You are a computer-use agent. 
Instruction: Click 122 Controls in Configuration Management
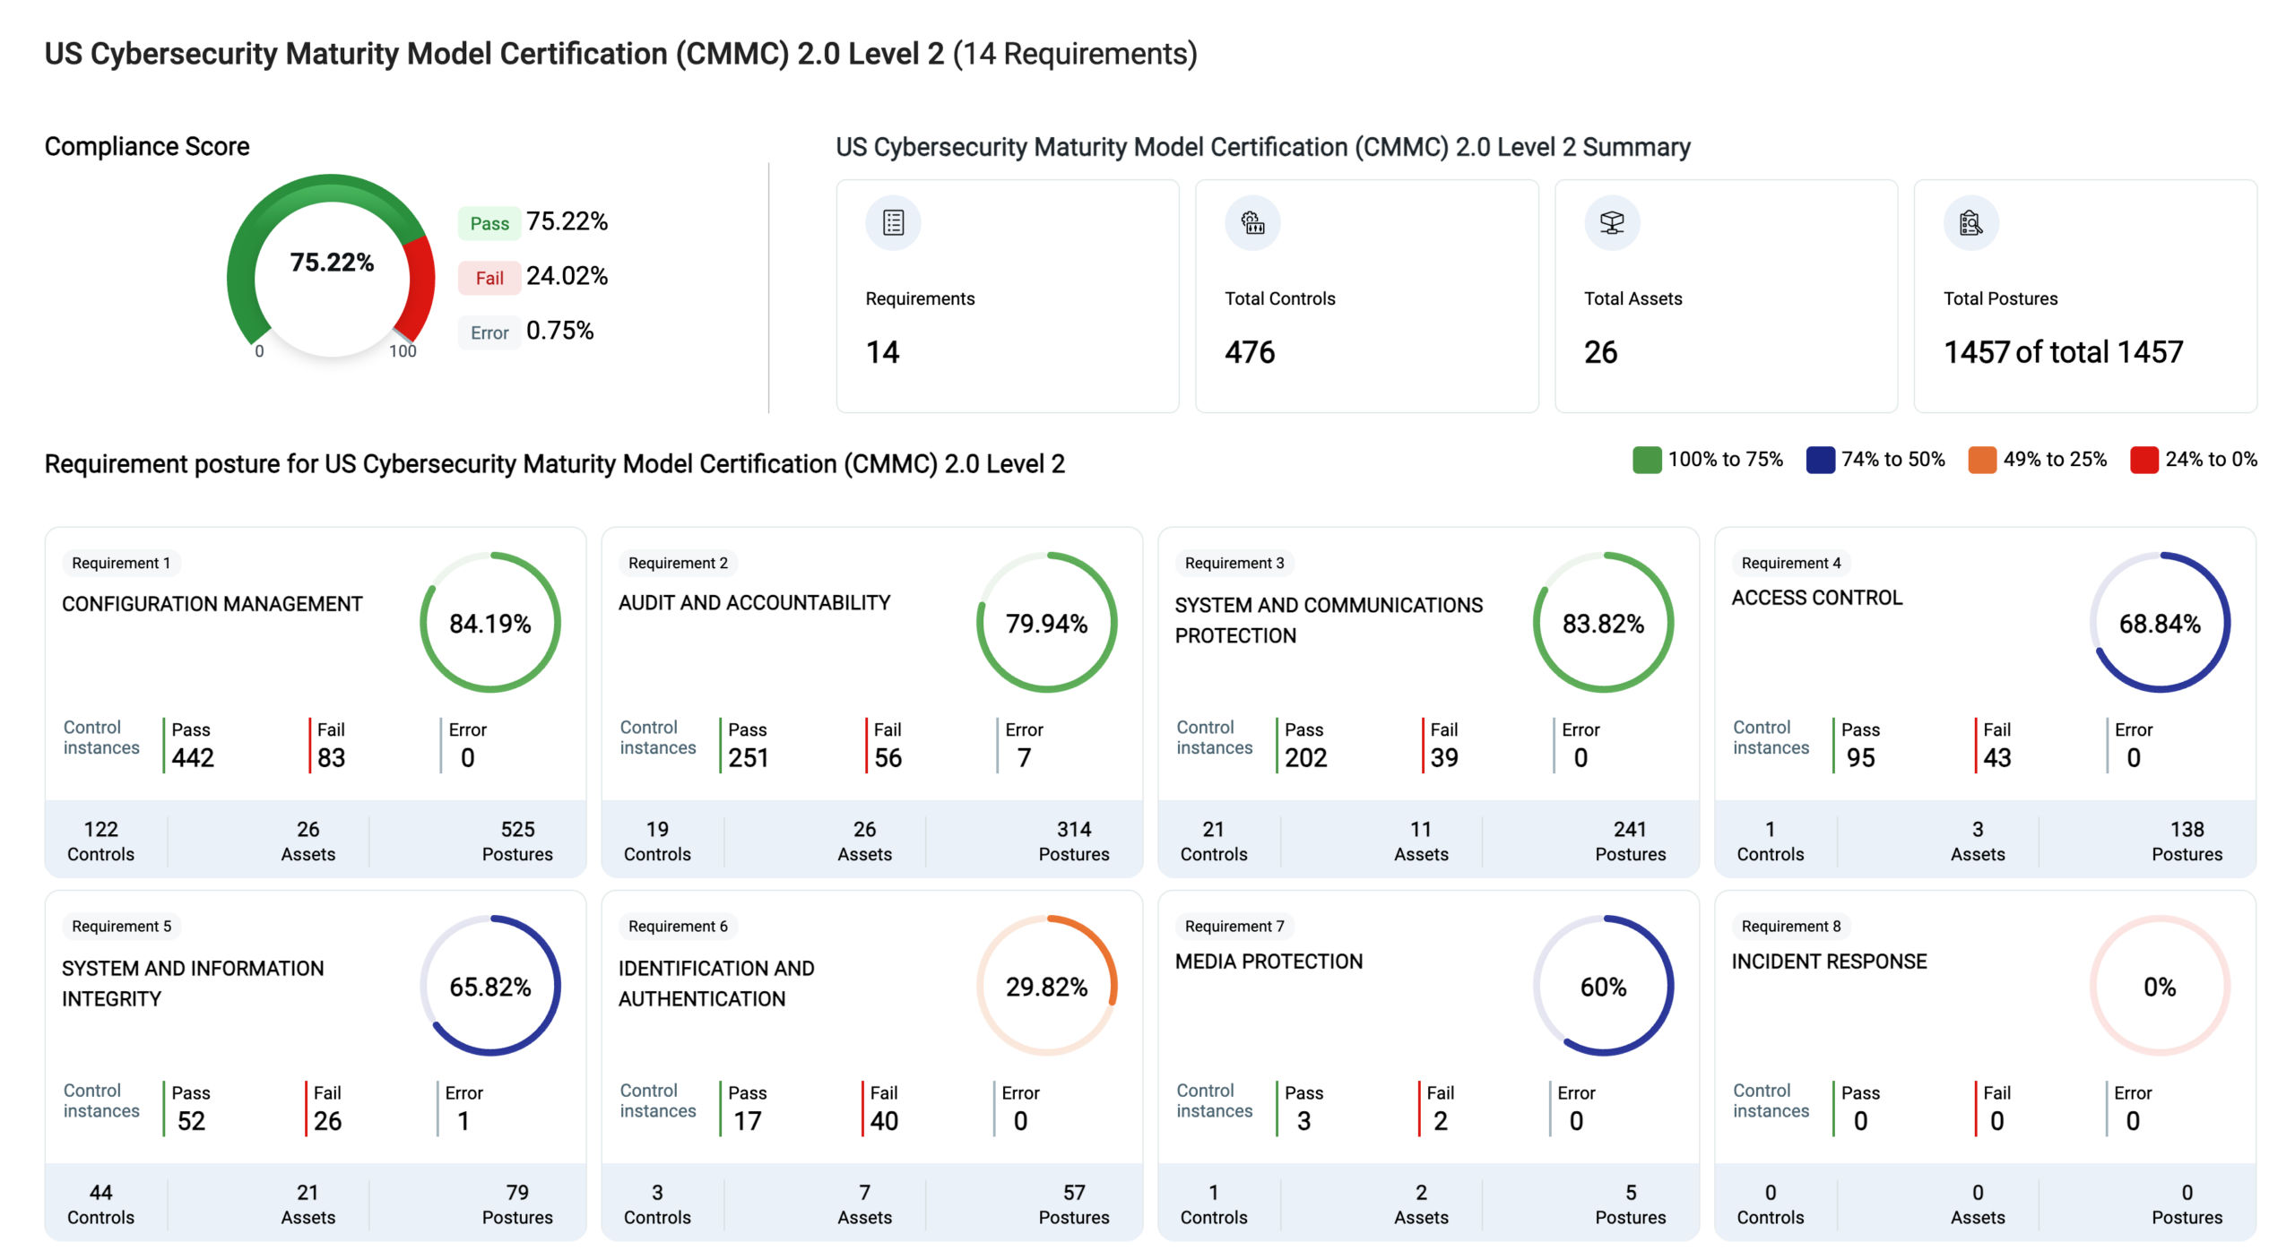[x=100, y=841]
